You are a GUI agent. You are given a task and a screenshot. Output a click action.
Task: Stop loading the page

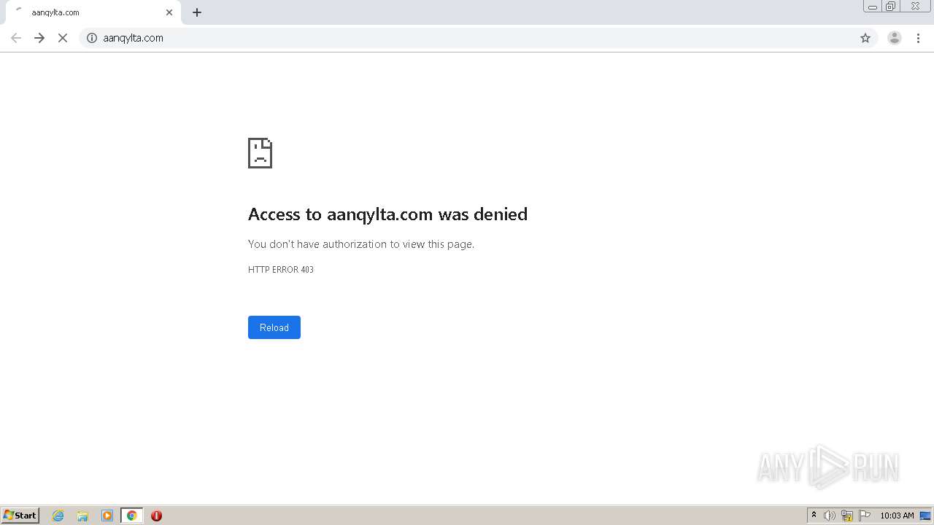pos(63,38)
